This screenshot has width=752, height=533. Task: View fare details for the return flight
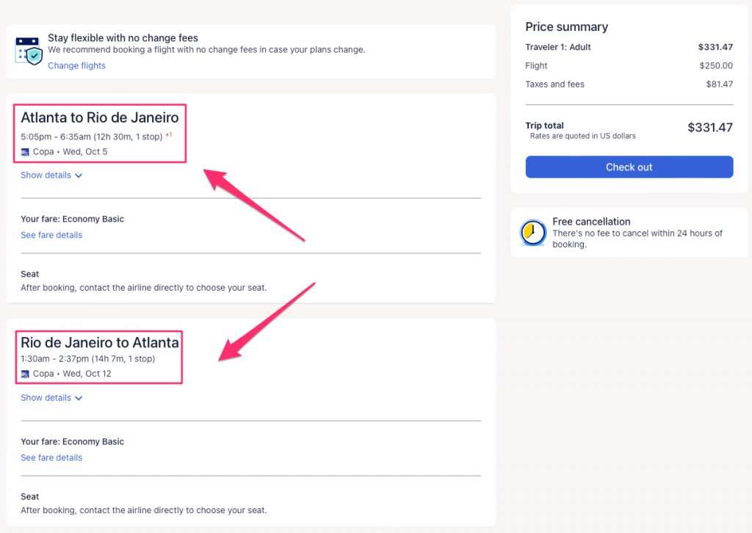(x=51, y=457)
